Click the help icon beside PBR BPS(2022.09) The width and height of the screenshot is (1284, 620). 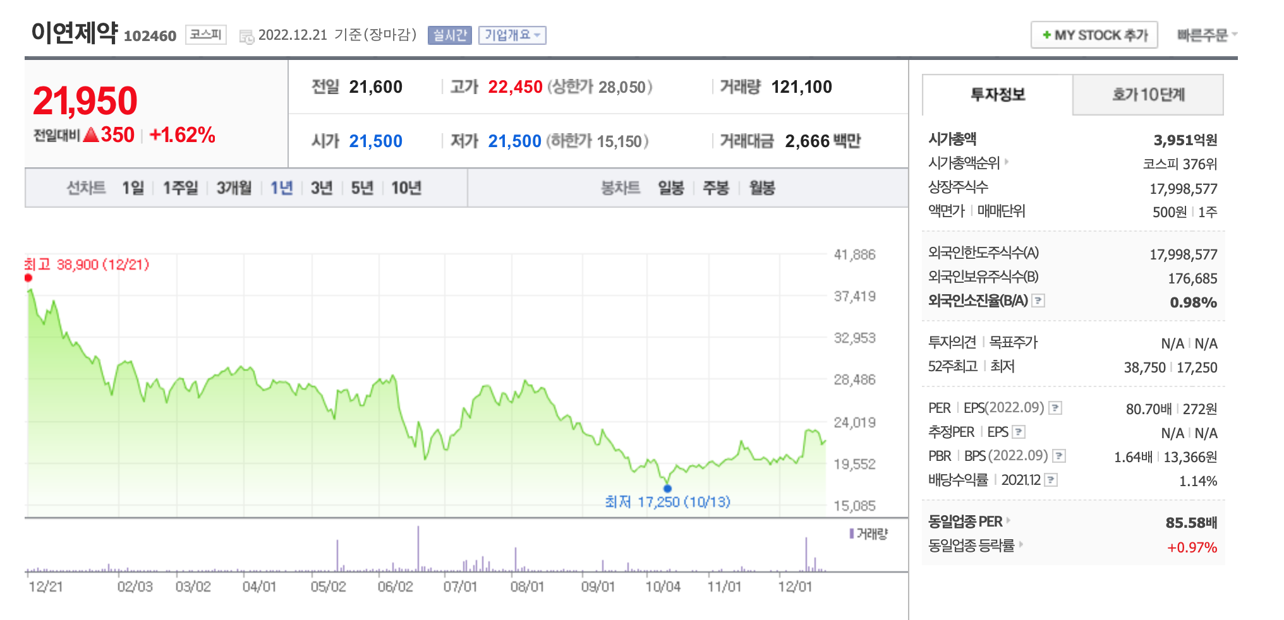[1060, 455]
